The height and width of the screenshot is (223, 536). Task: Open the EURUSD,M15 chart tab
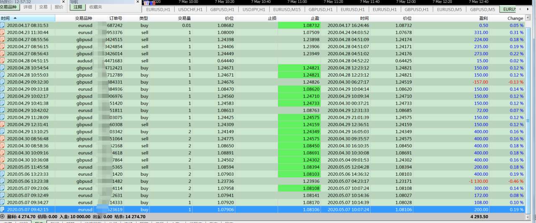pyautogui.click(x=287, y=10)
